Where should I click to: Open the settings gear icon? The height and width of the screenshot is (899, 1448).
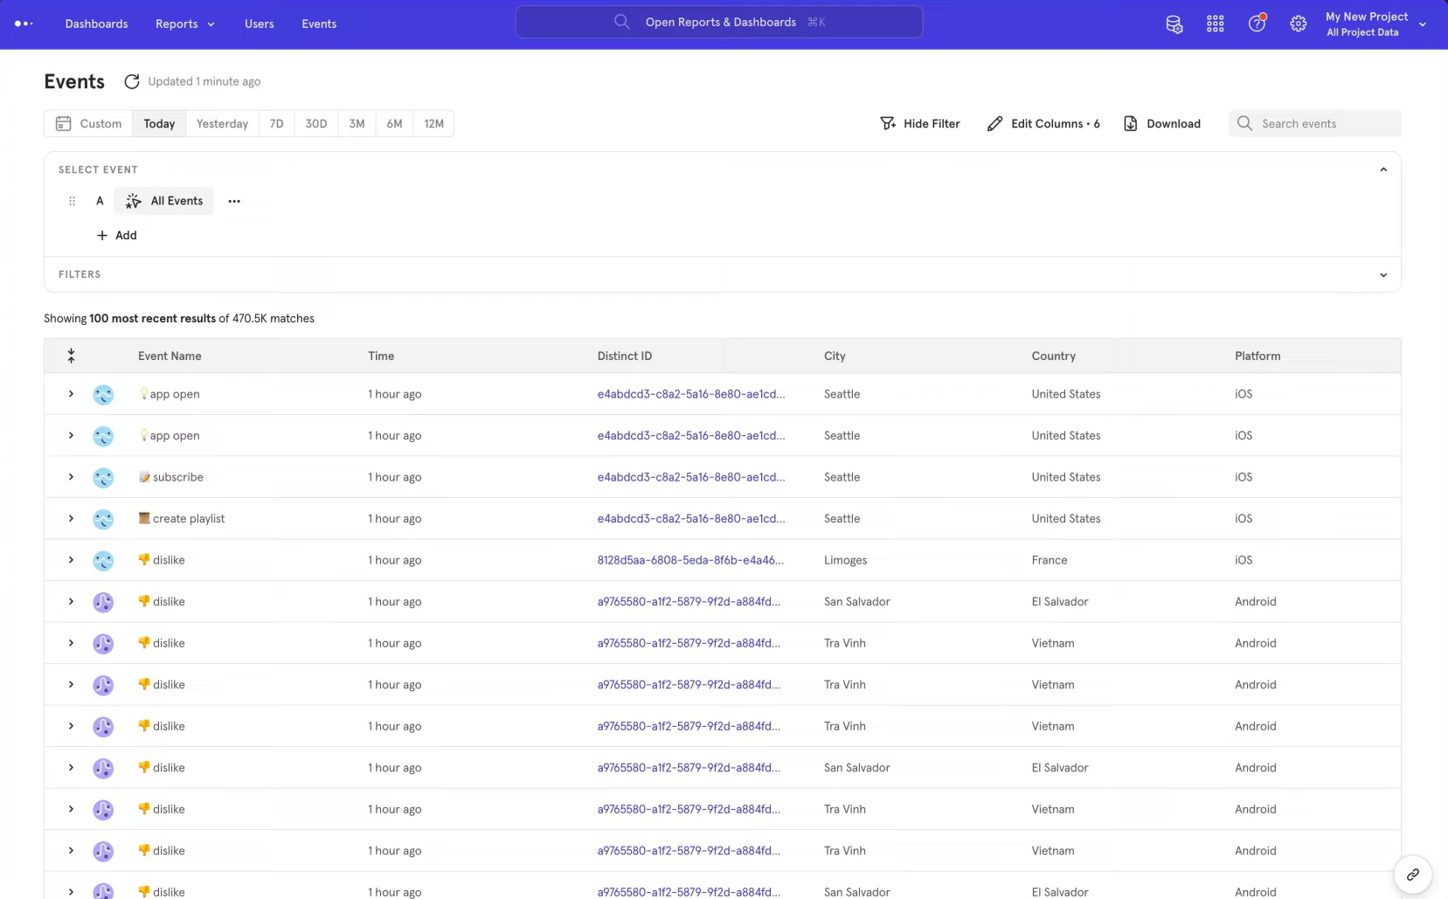(x=1298, y=24)
